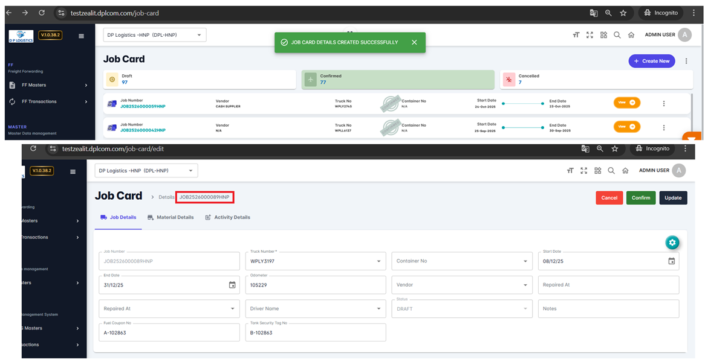The height and width of the screenshot is (359, 705).
Task: Expand FF Masters sidebar menu
Action: click(48, 85)
